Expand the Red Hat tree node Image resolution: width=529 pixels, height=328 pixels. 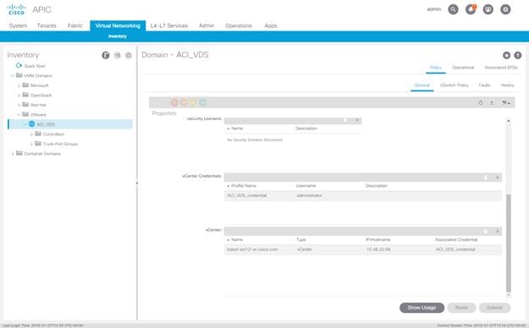point(19,105)
